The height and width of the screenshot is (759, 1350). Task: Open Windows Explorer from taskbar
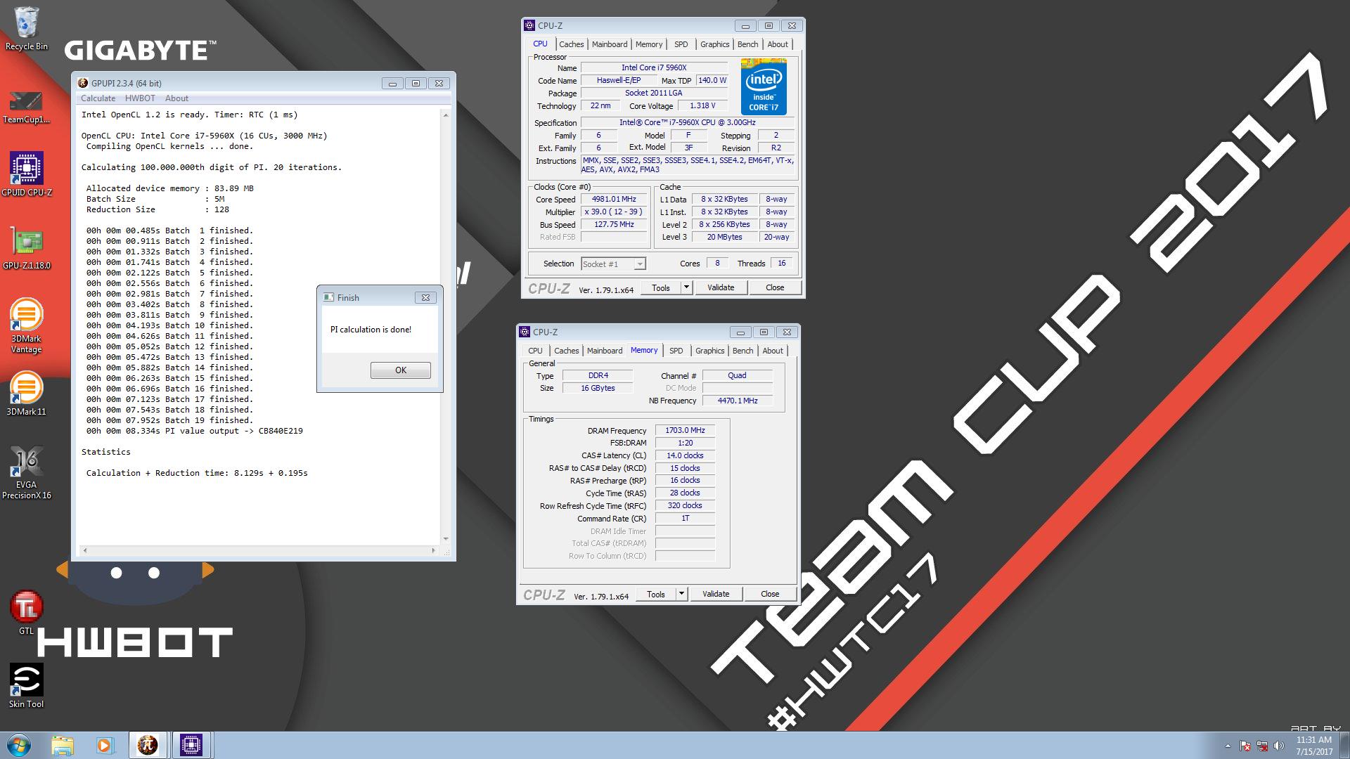click(63, 746)
